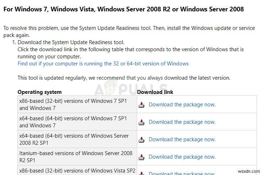This screenshot has width=264, height=175.
Task: Click the "For Windows 7, Windows Vista" heading
Action: click(124, 10)
